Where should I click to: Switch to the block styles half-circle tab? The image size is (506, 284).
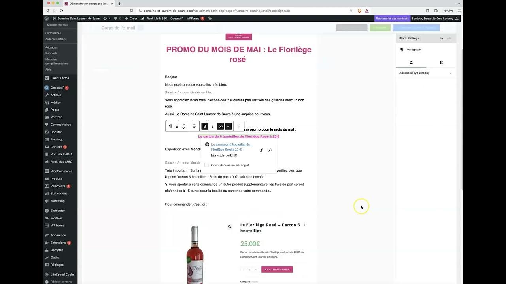[x=441, y=62]
